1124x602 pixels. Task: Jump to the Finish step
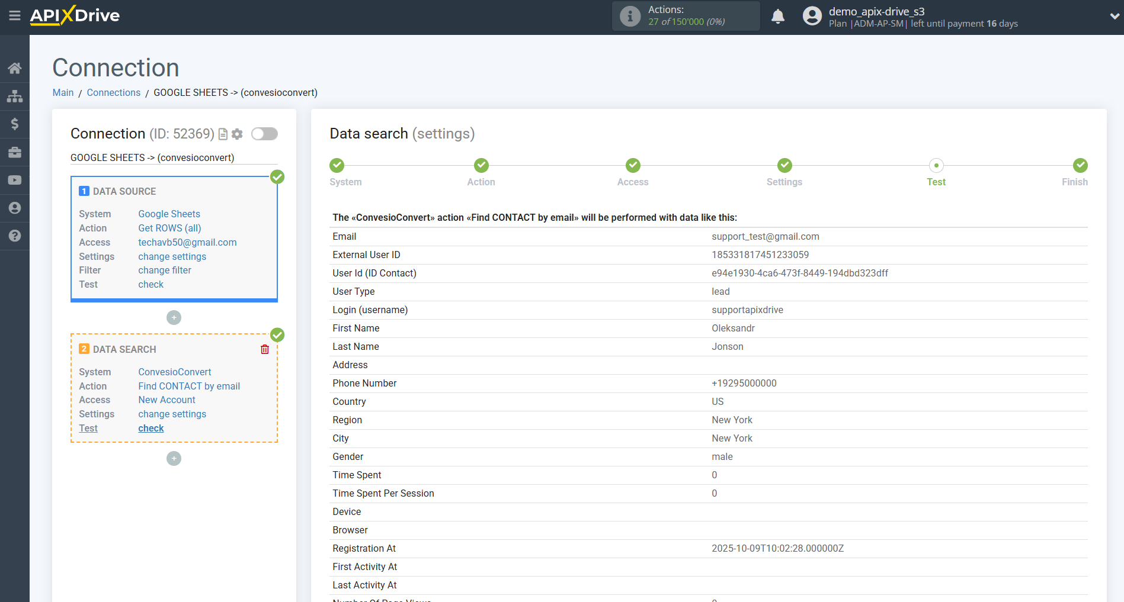tap(1080, 166)
